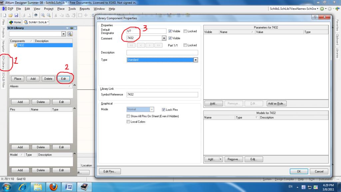Click the Symbol Reference input field
341x192 pixels.
162,95
